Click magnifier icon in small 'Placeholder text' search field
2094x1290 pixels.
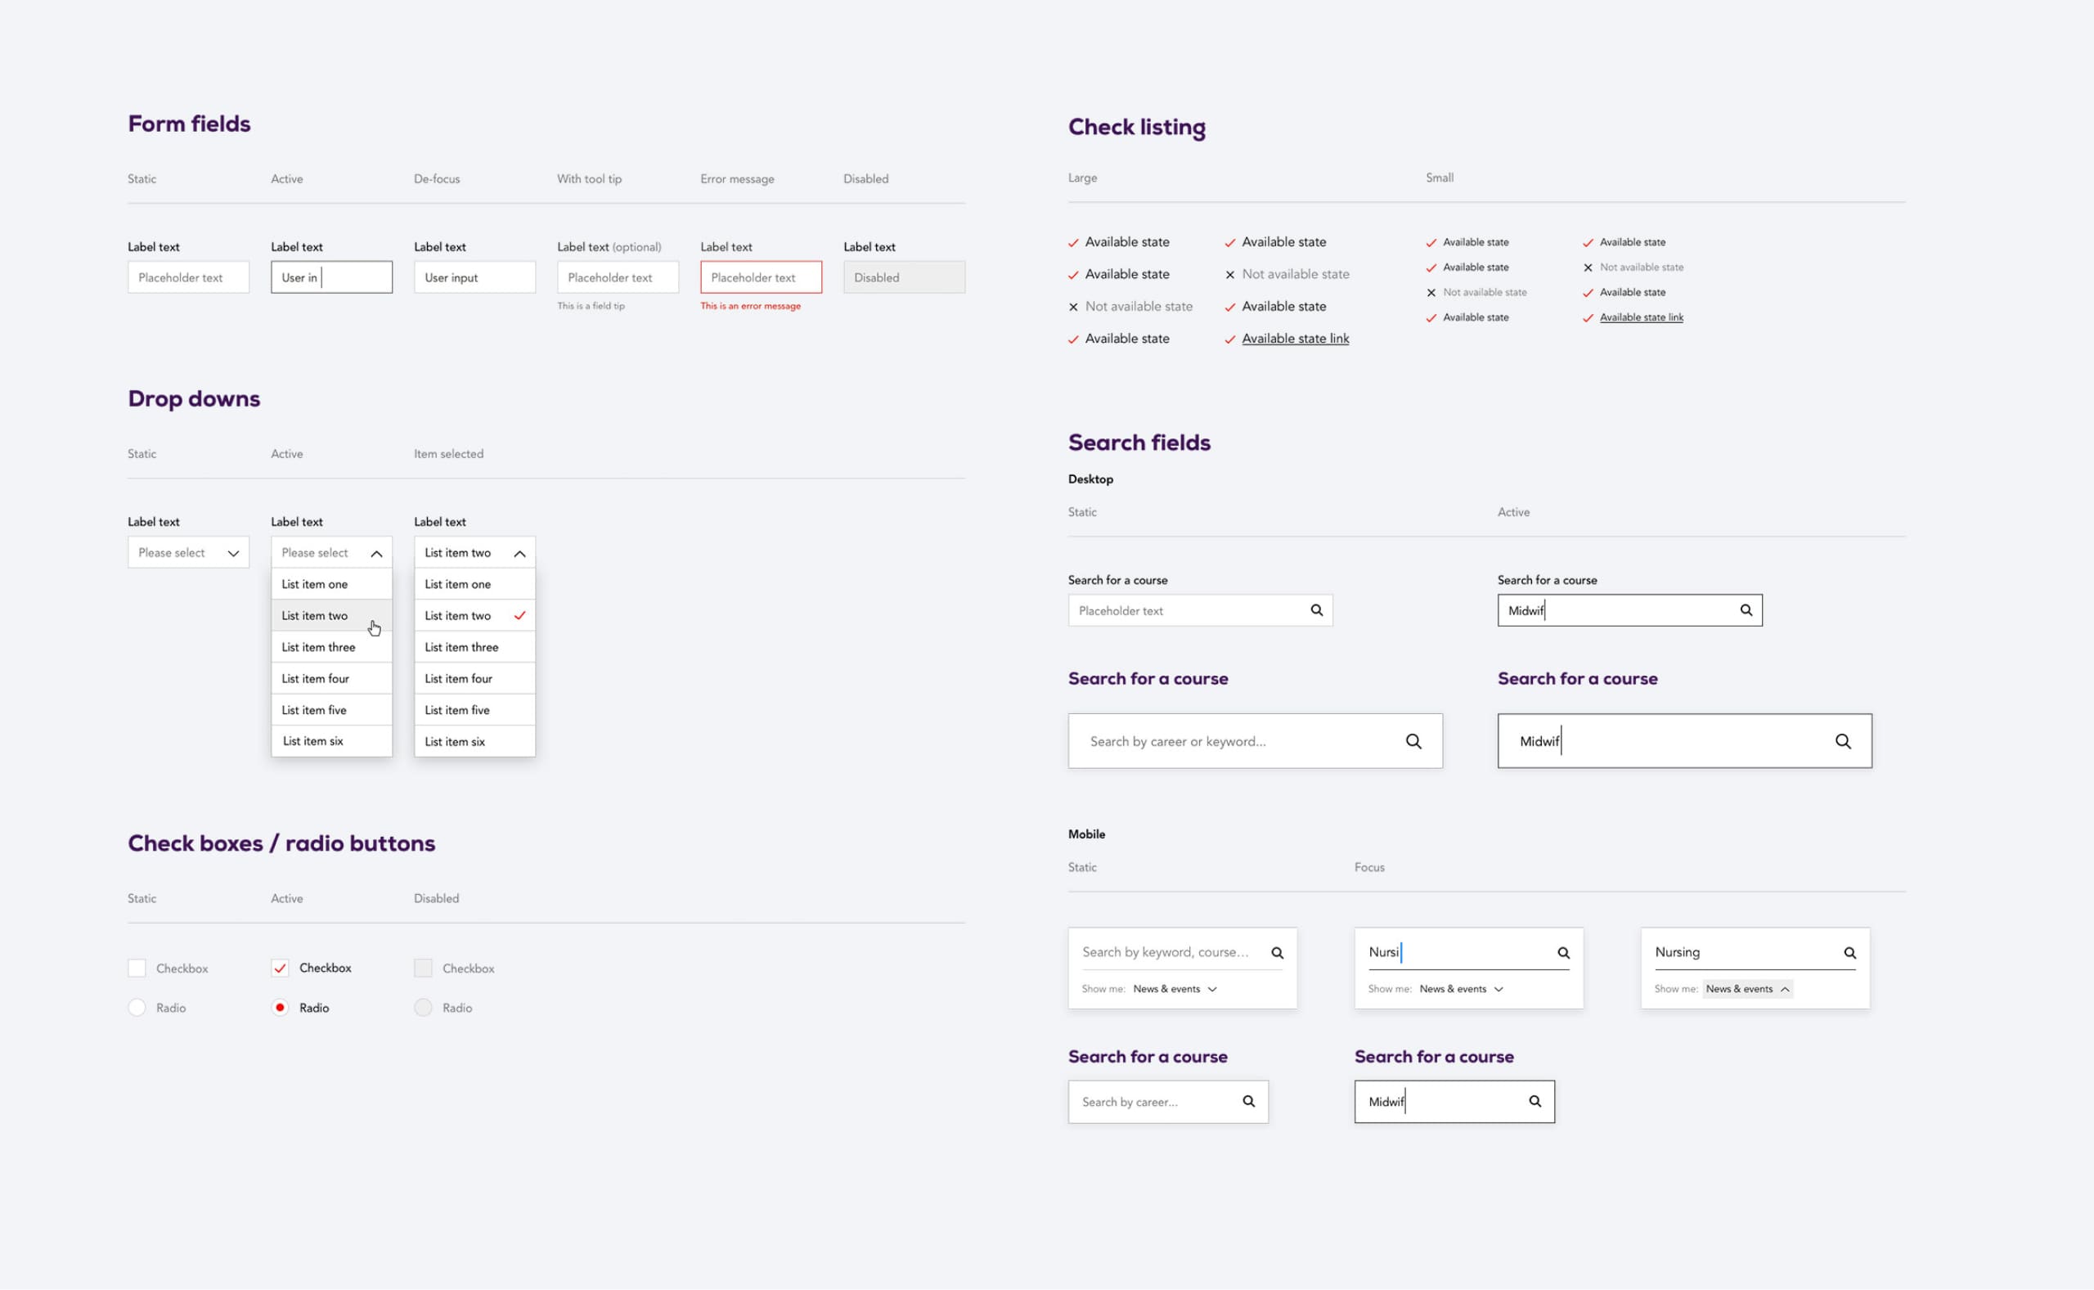pyautogui.click(x=1316, y=610)
